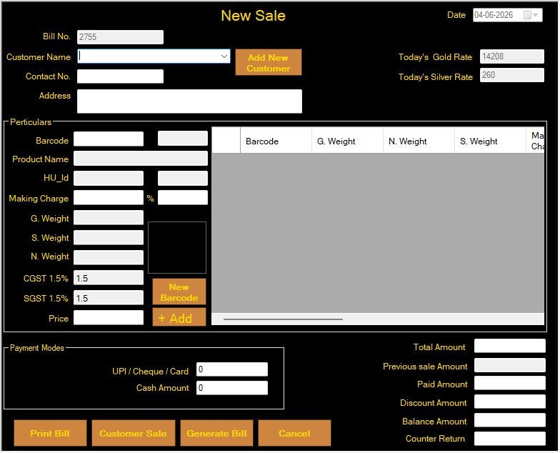Click the Barcode column header in grid
Viewport: 560px width, 453px height.
coord(276,140)
